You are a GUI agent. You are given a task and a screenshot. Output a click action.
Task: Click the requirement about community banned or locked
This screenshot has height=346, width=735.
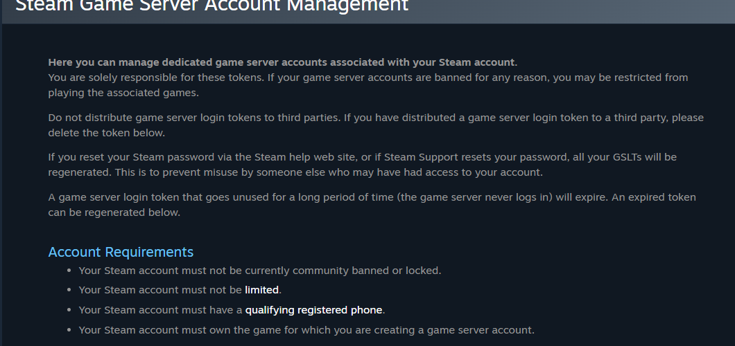click(x=260, y=271)
